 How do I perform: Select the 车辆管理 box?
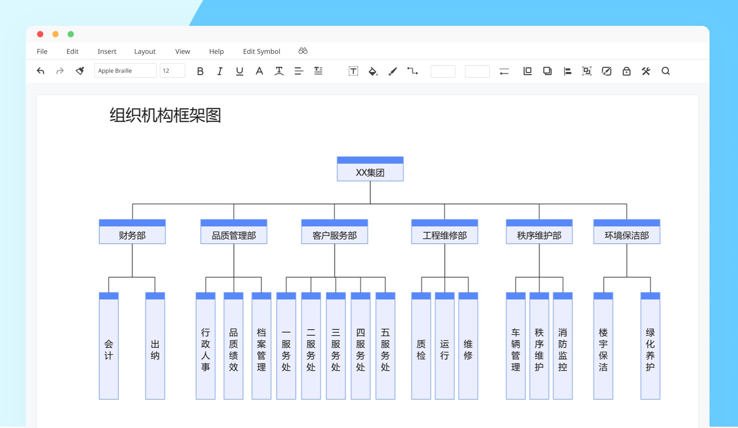516,346
